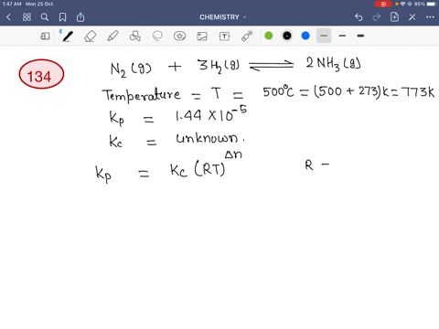Redo the last undone stroke

pos(377,17)
